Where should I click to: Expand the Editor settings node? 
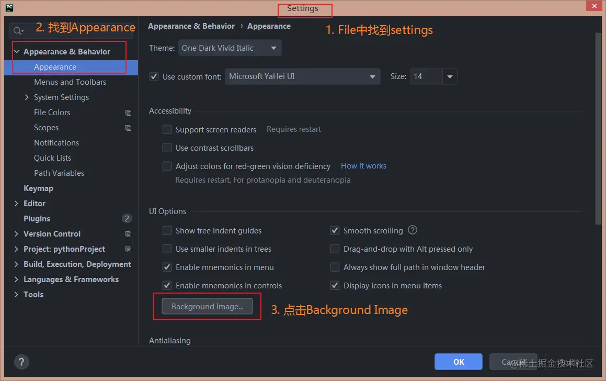point(16,204)
